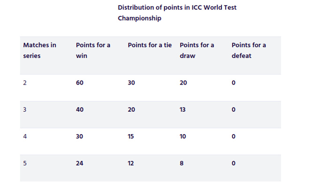
Task: Select the 15 tie points cell
Action: coord(131,137)
